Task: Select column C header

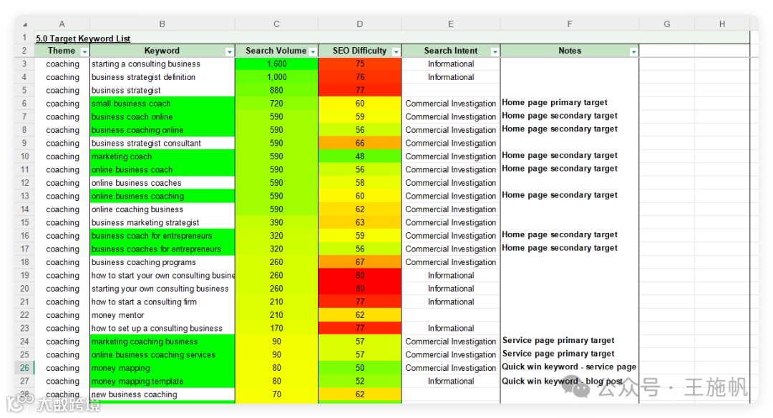Action: [x=276, y=24]
